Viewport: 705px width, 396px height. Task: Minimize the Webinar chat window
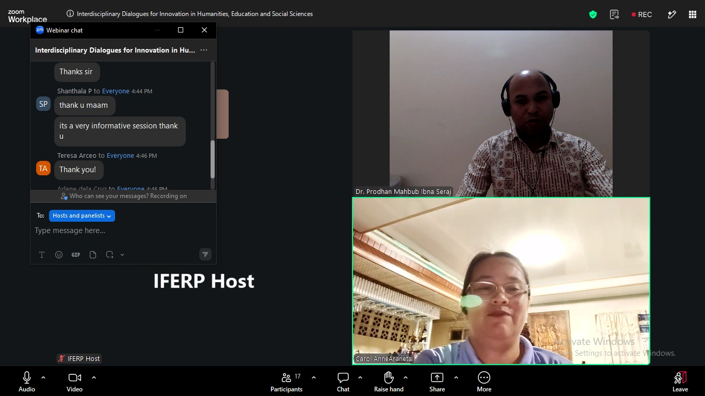click(157, 30)
